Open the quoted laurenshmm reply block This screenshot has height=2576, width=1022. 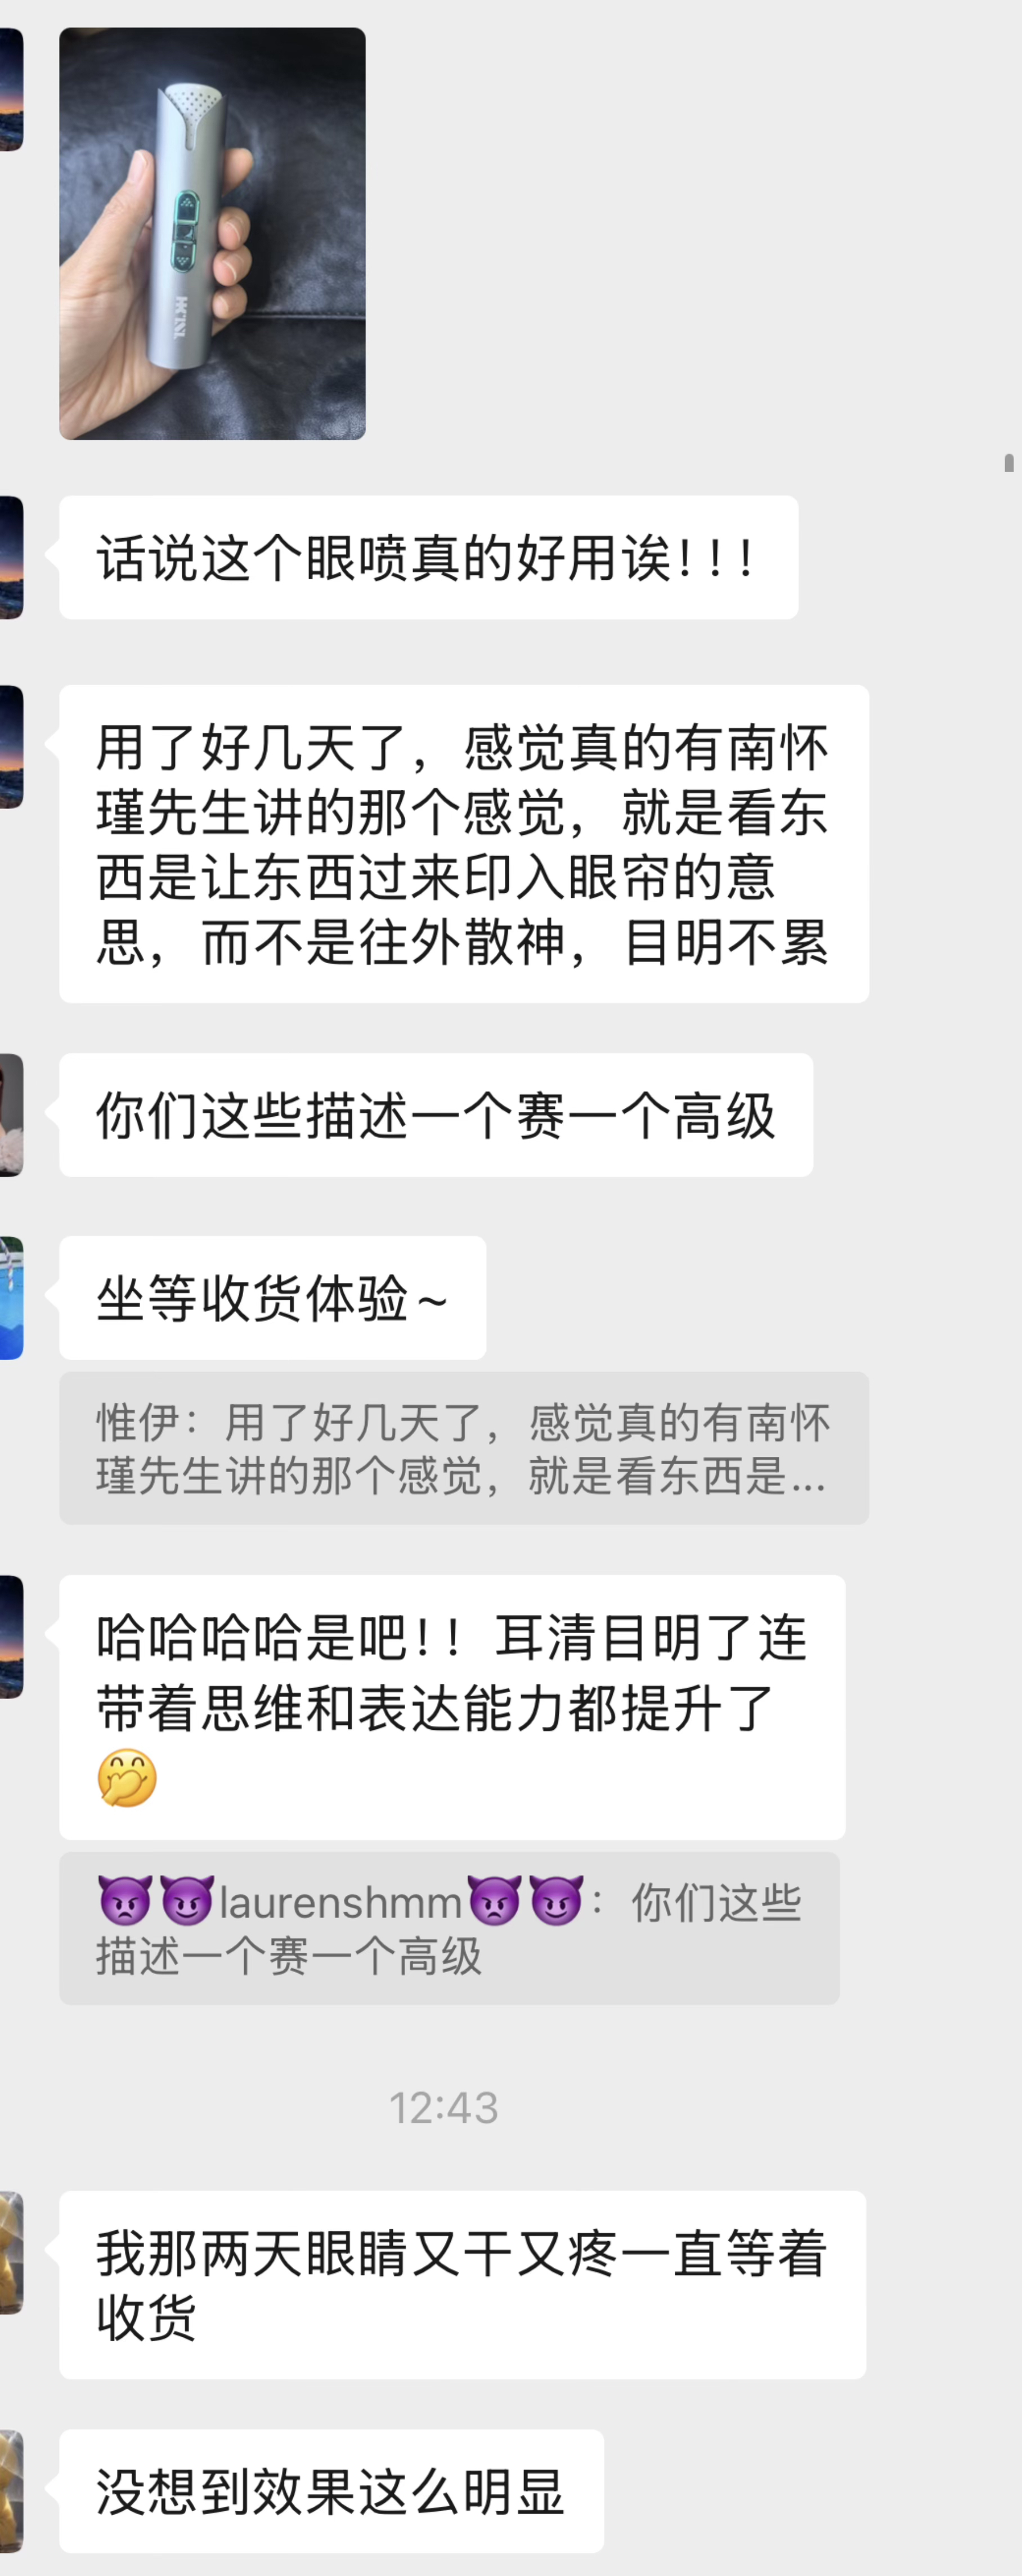pos(449,1927)
